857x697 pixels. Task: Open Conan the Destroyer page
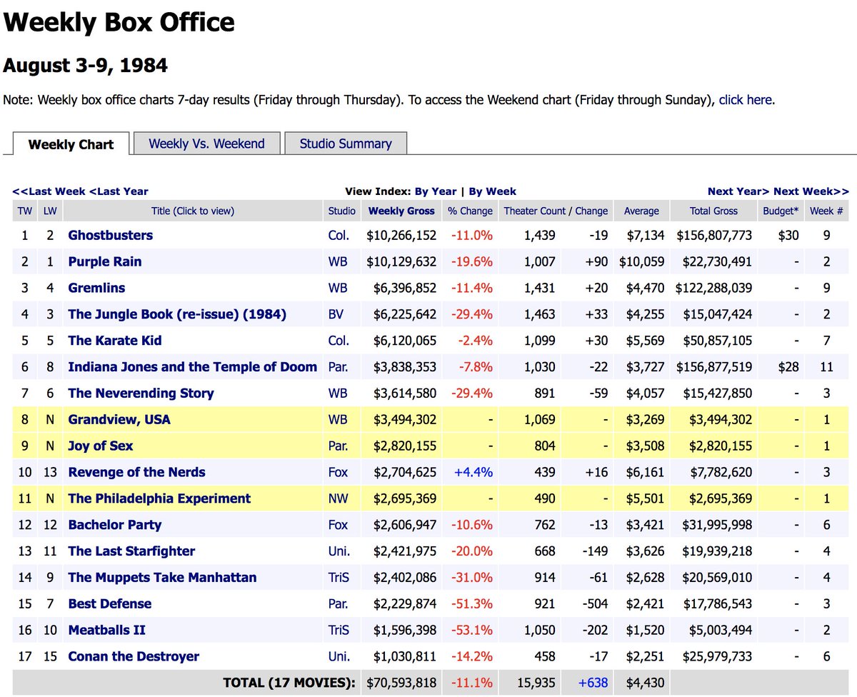pos(134,657)
